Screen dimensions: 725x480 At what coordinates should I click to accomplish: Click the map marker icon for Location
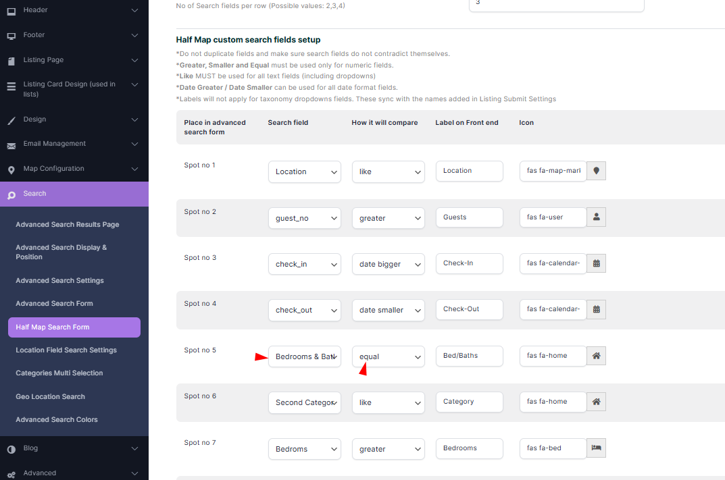point(596,171)
